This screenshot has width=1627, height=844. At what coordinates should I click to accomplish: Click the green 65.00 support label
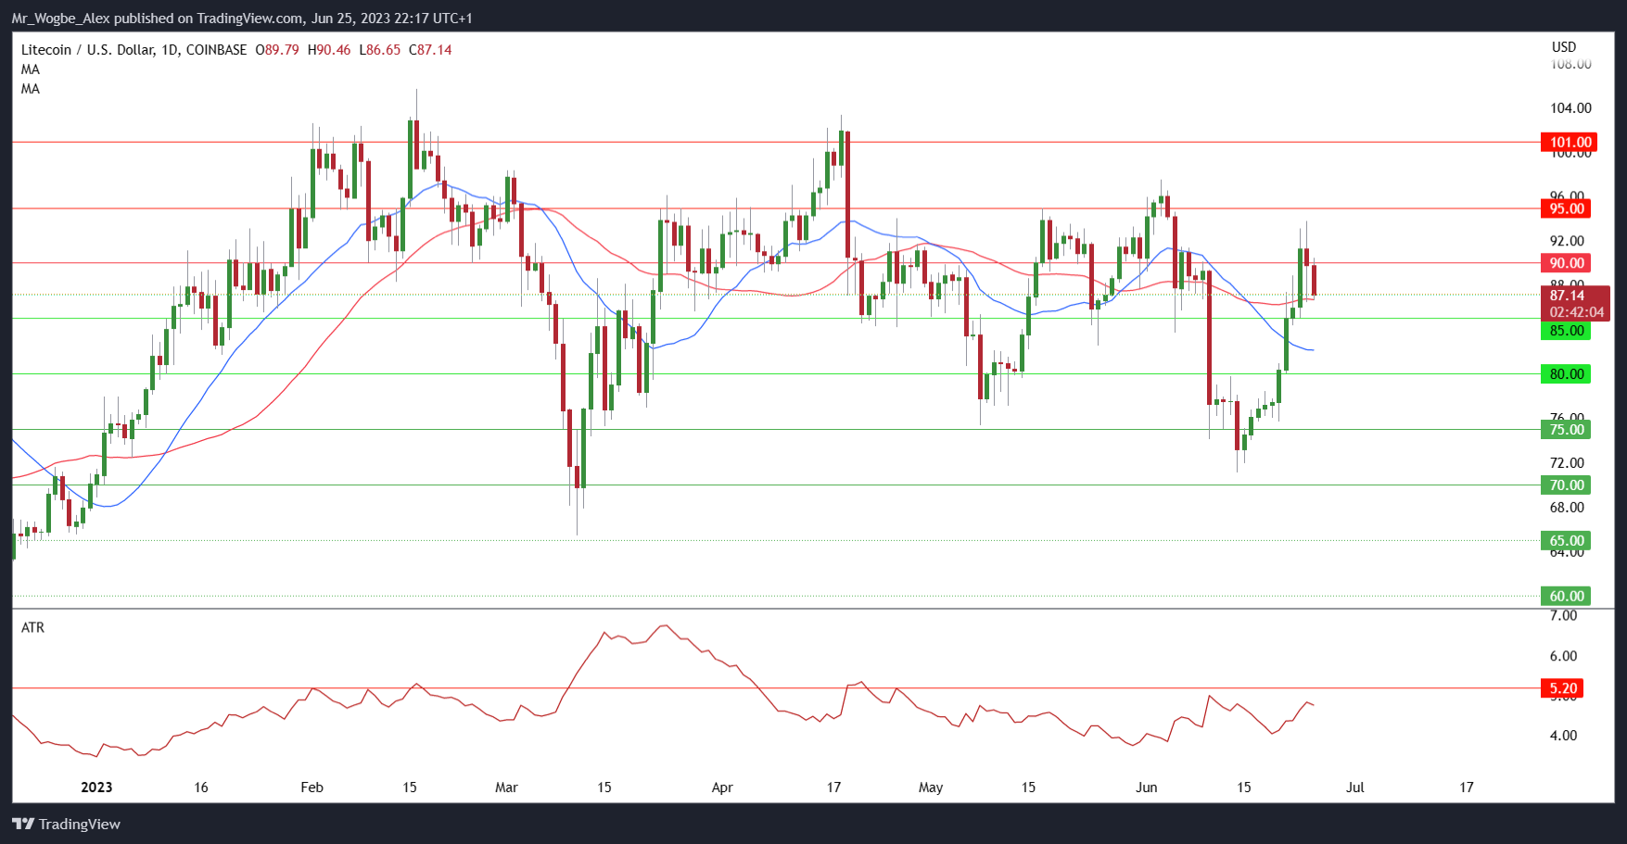click(x=1567, y=541)
